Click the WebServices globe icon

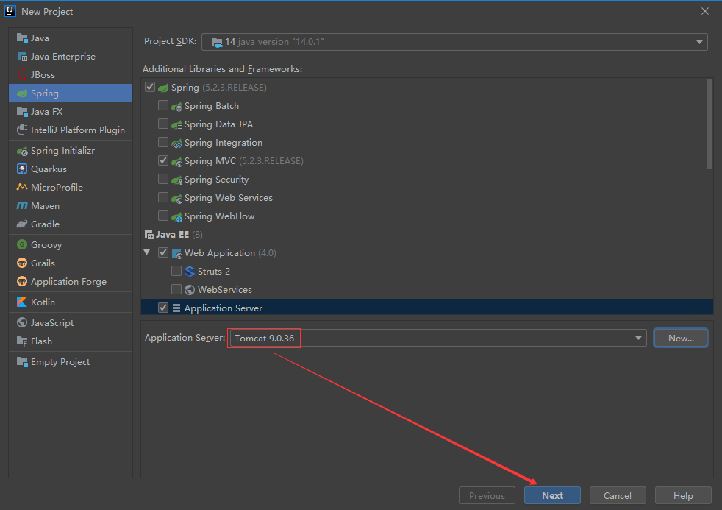[189, 290]
